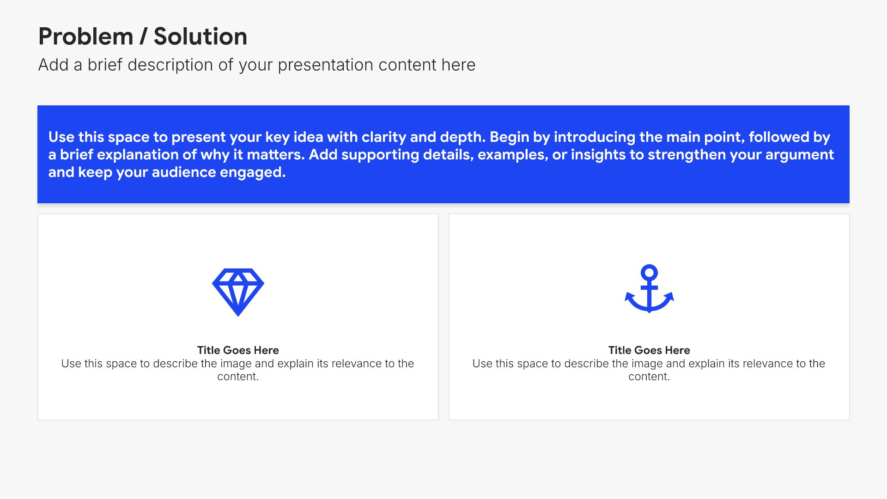Click the word 'Problem' in the heading
887x499 pixels.
[86, 37]
